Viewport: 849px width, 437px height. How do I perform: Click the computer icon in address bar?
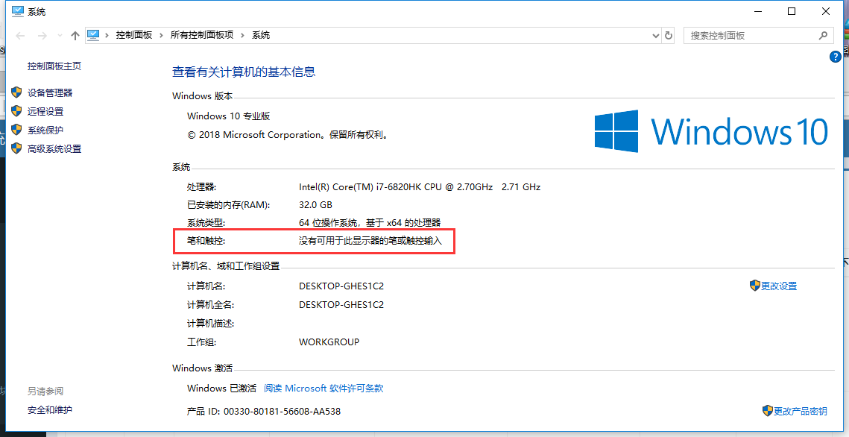pyautogui.click(x=94, y=35)
